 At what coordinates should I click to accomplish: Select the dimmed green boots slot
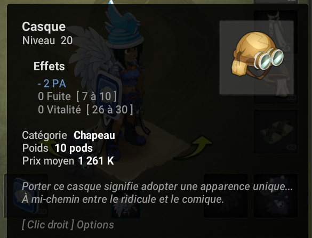point(276,132)
